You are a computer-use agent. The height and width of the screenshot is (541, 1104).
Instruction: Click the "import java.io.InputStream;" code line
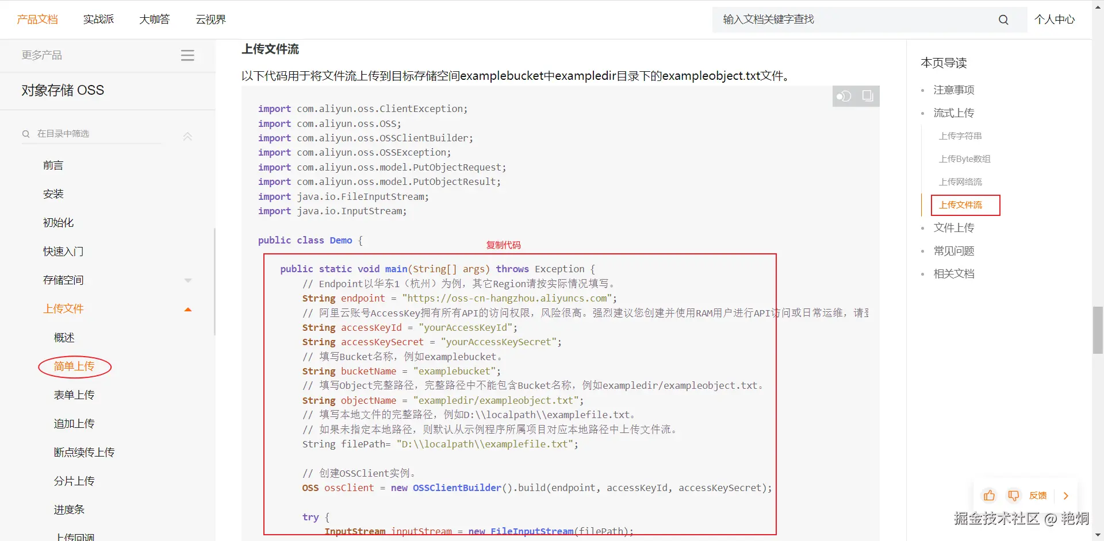pyautogui.click(x=332, y=211)
